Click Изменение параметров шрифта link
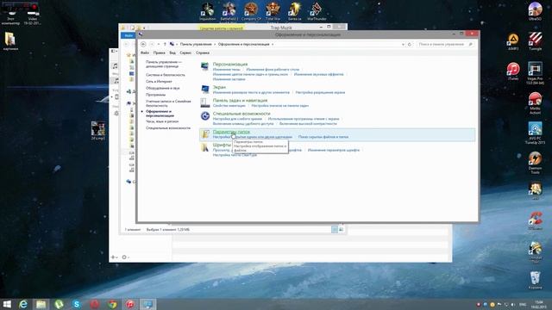Image resolution: width=552 pixels, height=310 pixels. tap(334, 150)
